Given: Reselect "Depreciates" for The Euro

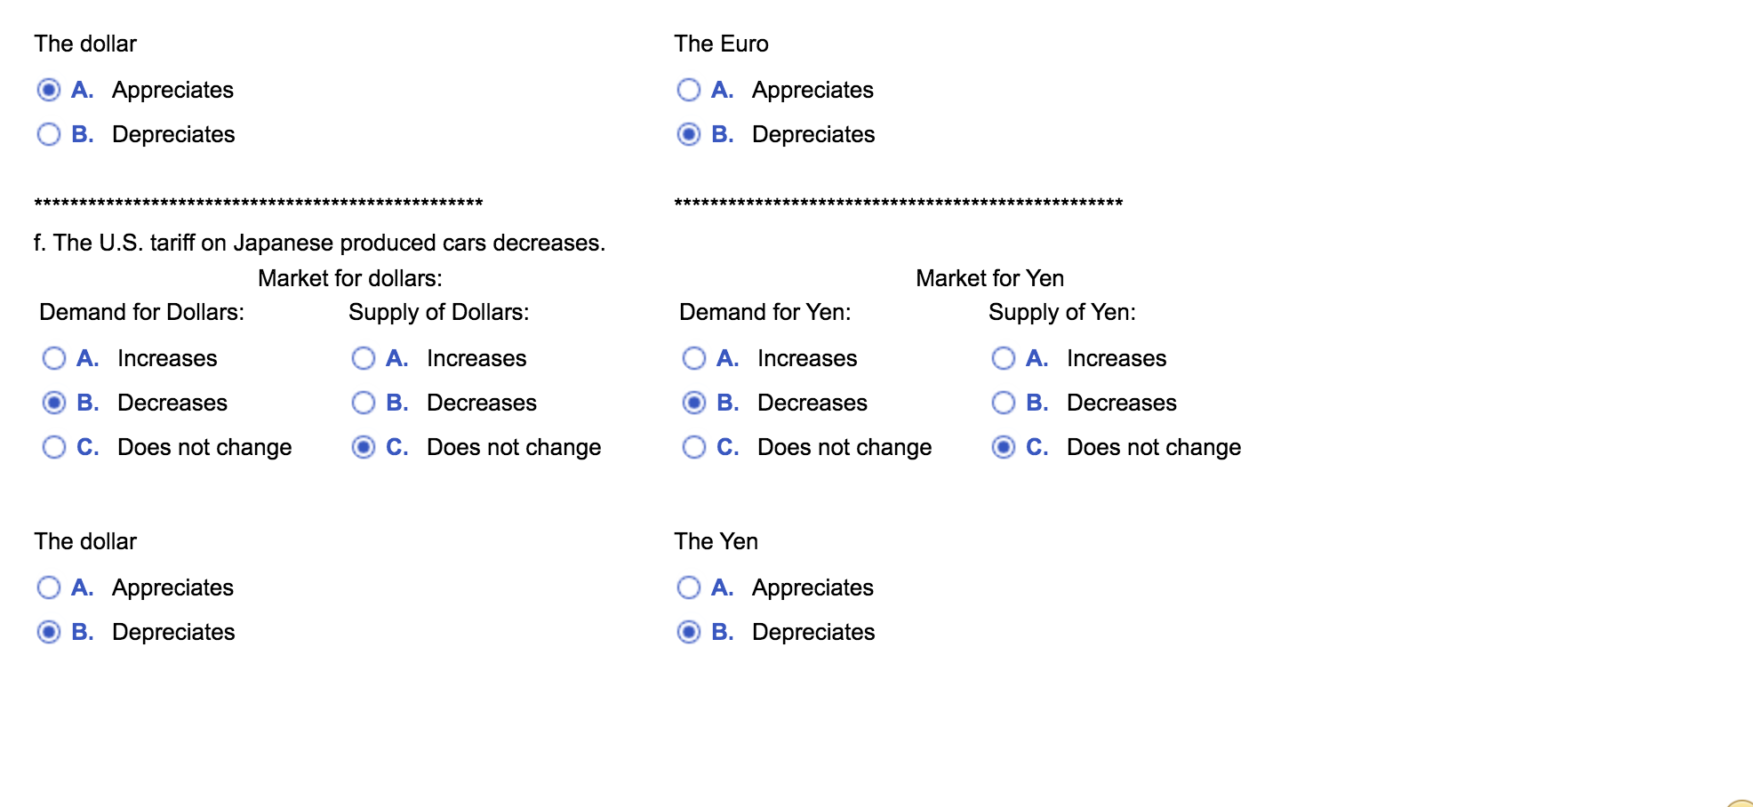Looking at the screenshot, I should click(689, 134).
